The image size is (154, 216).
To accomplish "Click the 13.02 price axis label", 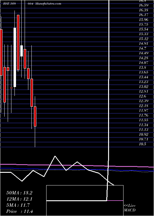I will tap(144, 86).
